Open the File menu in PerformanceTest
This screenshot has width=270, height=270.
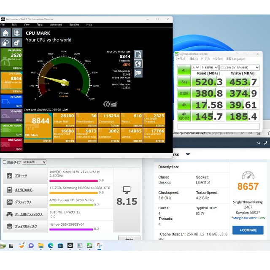[3, 24]
